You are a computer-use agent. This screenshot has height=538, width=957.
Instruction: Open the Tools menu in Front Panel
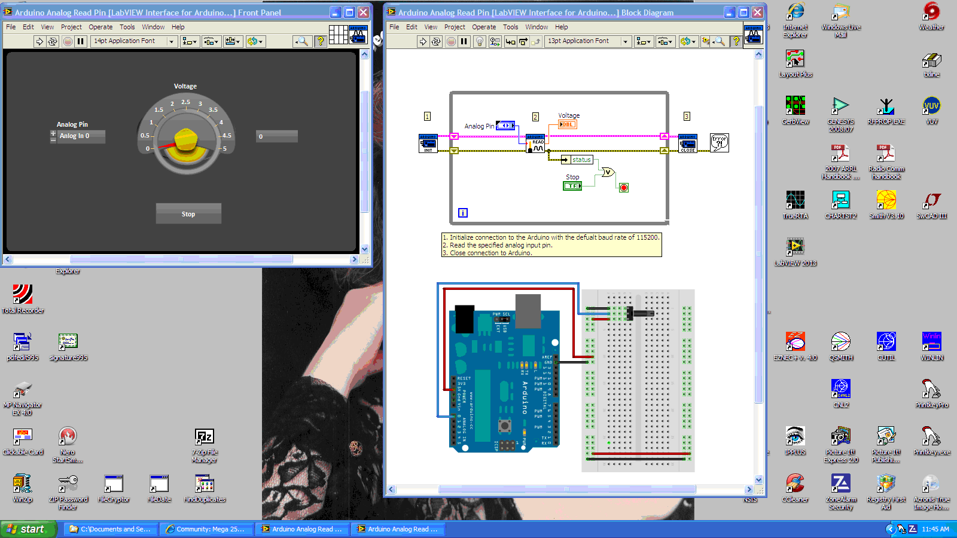pos(127,27)
